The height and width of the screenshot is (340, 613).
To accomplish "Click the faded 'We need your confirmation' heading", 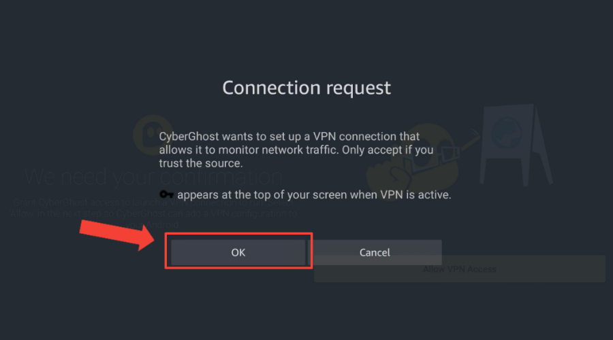I will pos(153,177).
